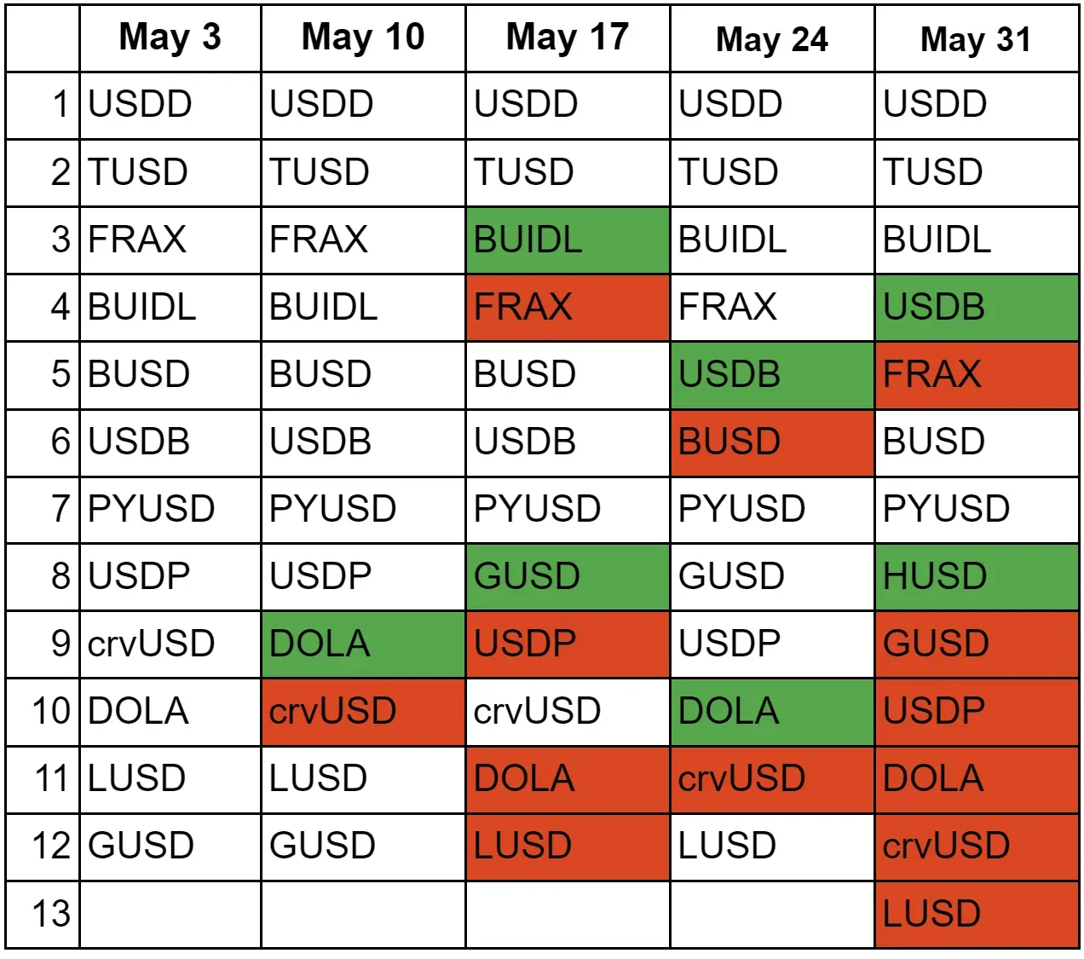Click green USDB cell under May 31

tap(977, 307)
